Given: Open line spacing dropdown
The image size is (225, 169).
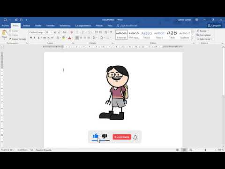Looking at the screenshot, I should coord(95,38).
